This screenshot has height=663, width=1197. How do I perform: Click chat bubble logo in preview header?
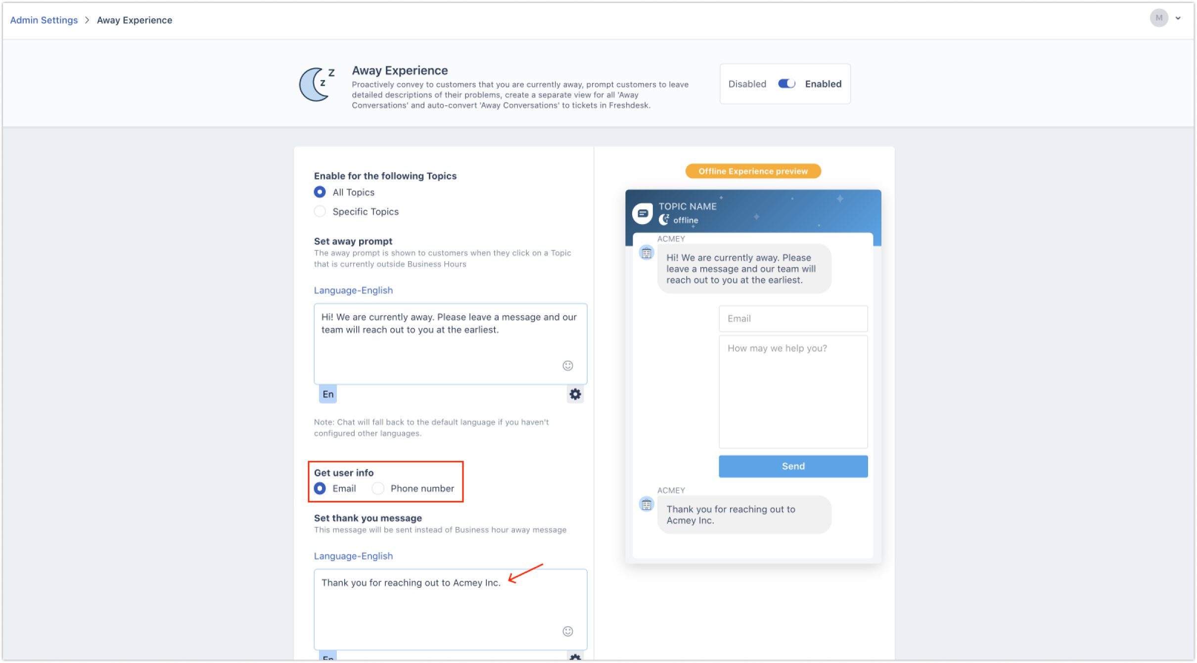[x=643, y=214]
